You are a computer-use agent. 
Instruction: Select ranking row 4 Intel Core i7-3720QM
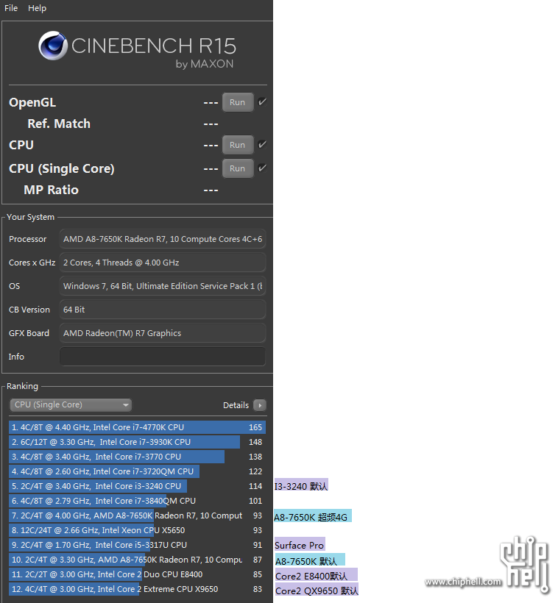[x=137, y=471]
